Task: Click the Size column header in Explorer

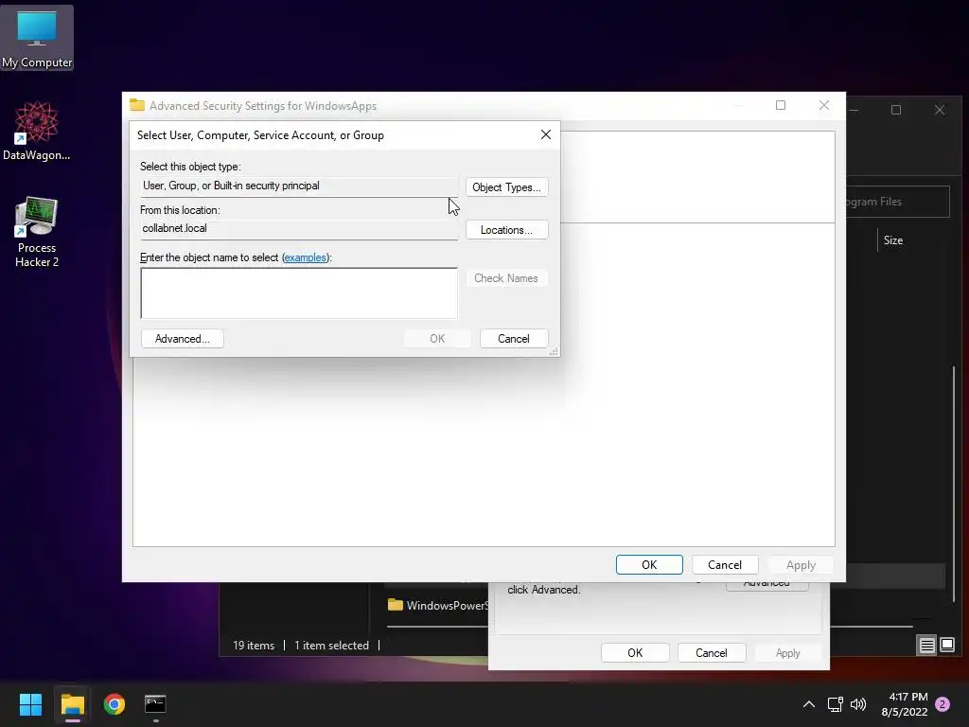Action: (x=893, y=240)
